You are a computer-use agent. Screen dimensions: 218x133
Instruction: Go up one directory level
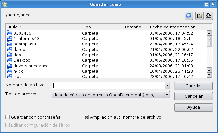189,15
